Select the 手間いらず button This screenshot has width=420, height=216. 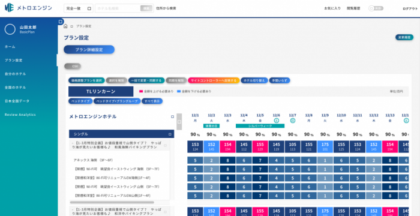(x=280, y=80)
